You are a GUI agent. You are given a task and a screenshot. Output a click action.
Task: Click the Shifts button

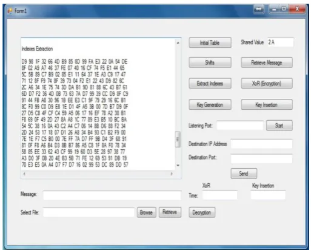pos(210,62)
